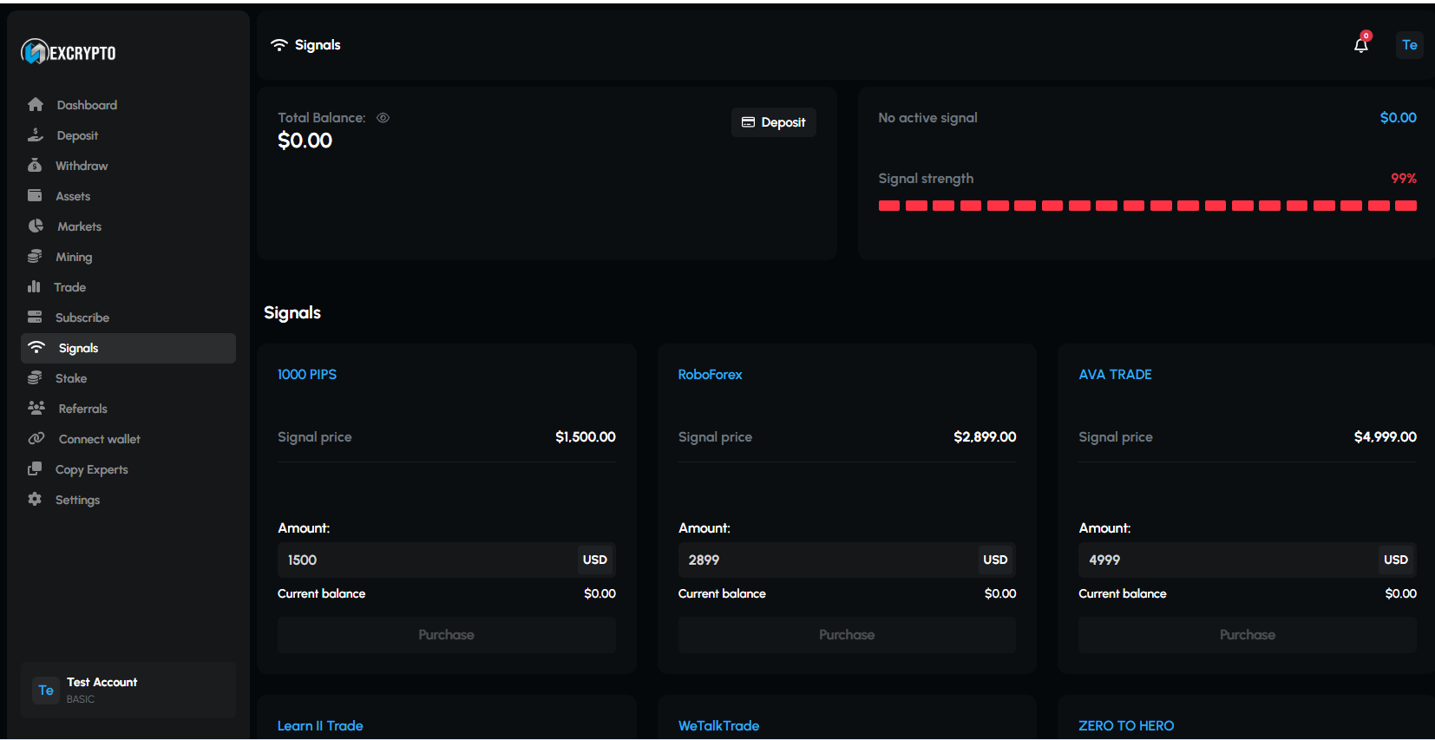The height and width of the screenshot is (740, 1435).
Task: Click the 99% signal strength value
Action: (1404, 178)
